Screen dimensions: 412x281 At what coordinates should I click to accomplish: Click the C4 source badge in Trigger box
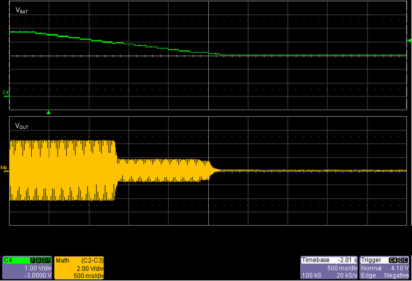point(393,260)
